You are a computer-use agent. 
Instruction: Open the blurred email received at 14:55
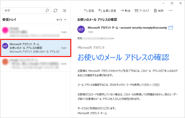pos(35,64)
